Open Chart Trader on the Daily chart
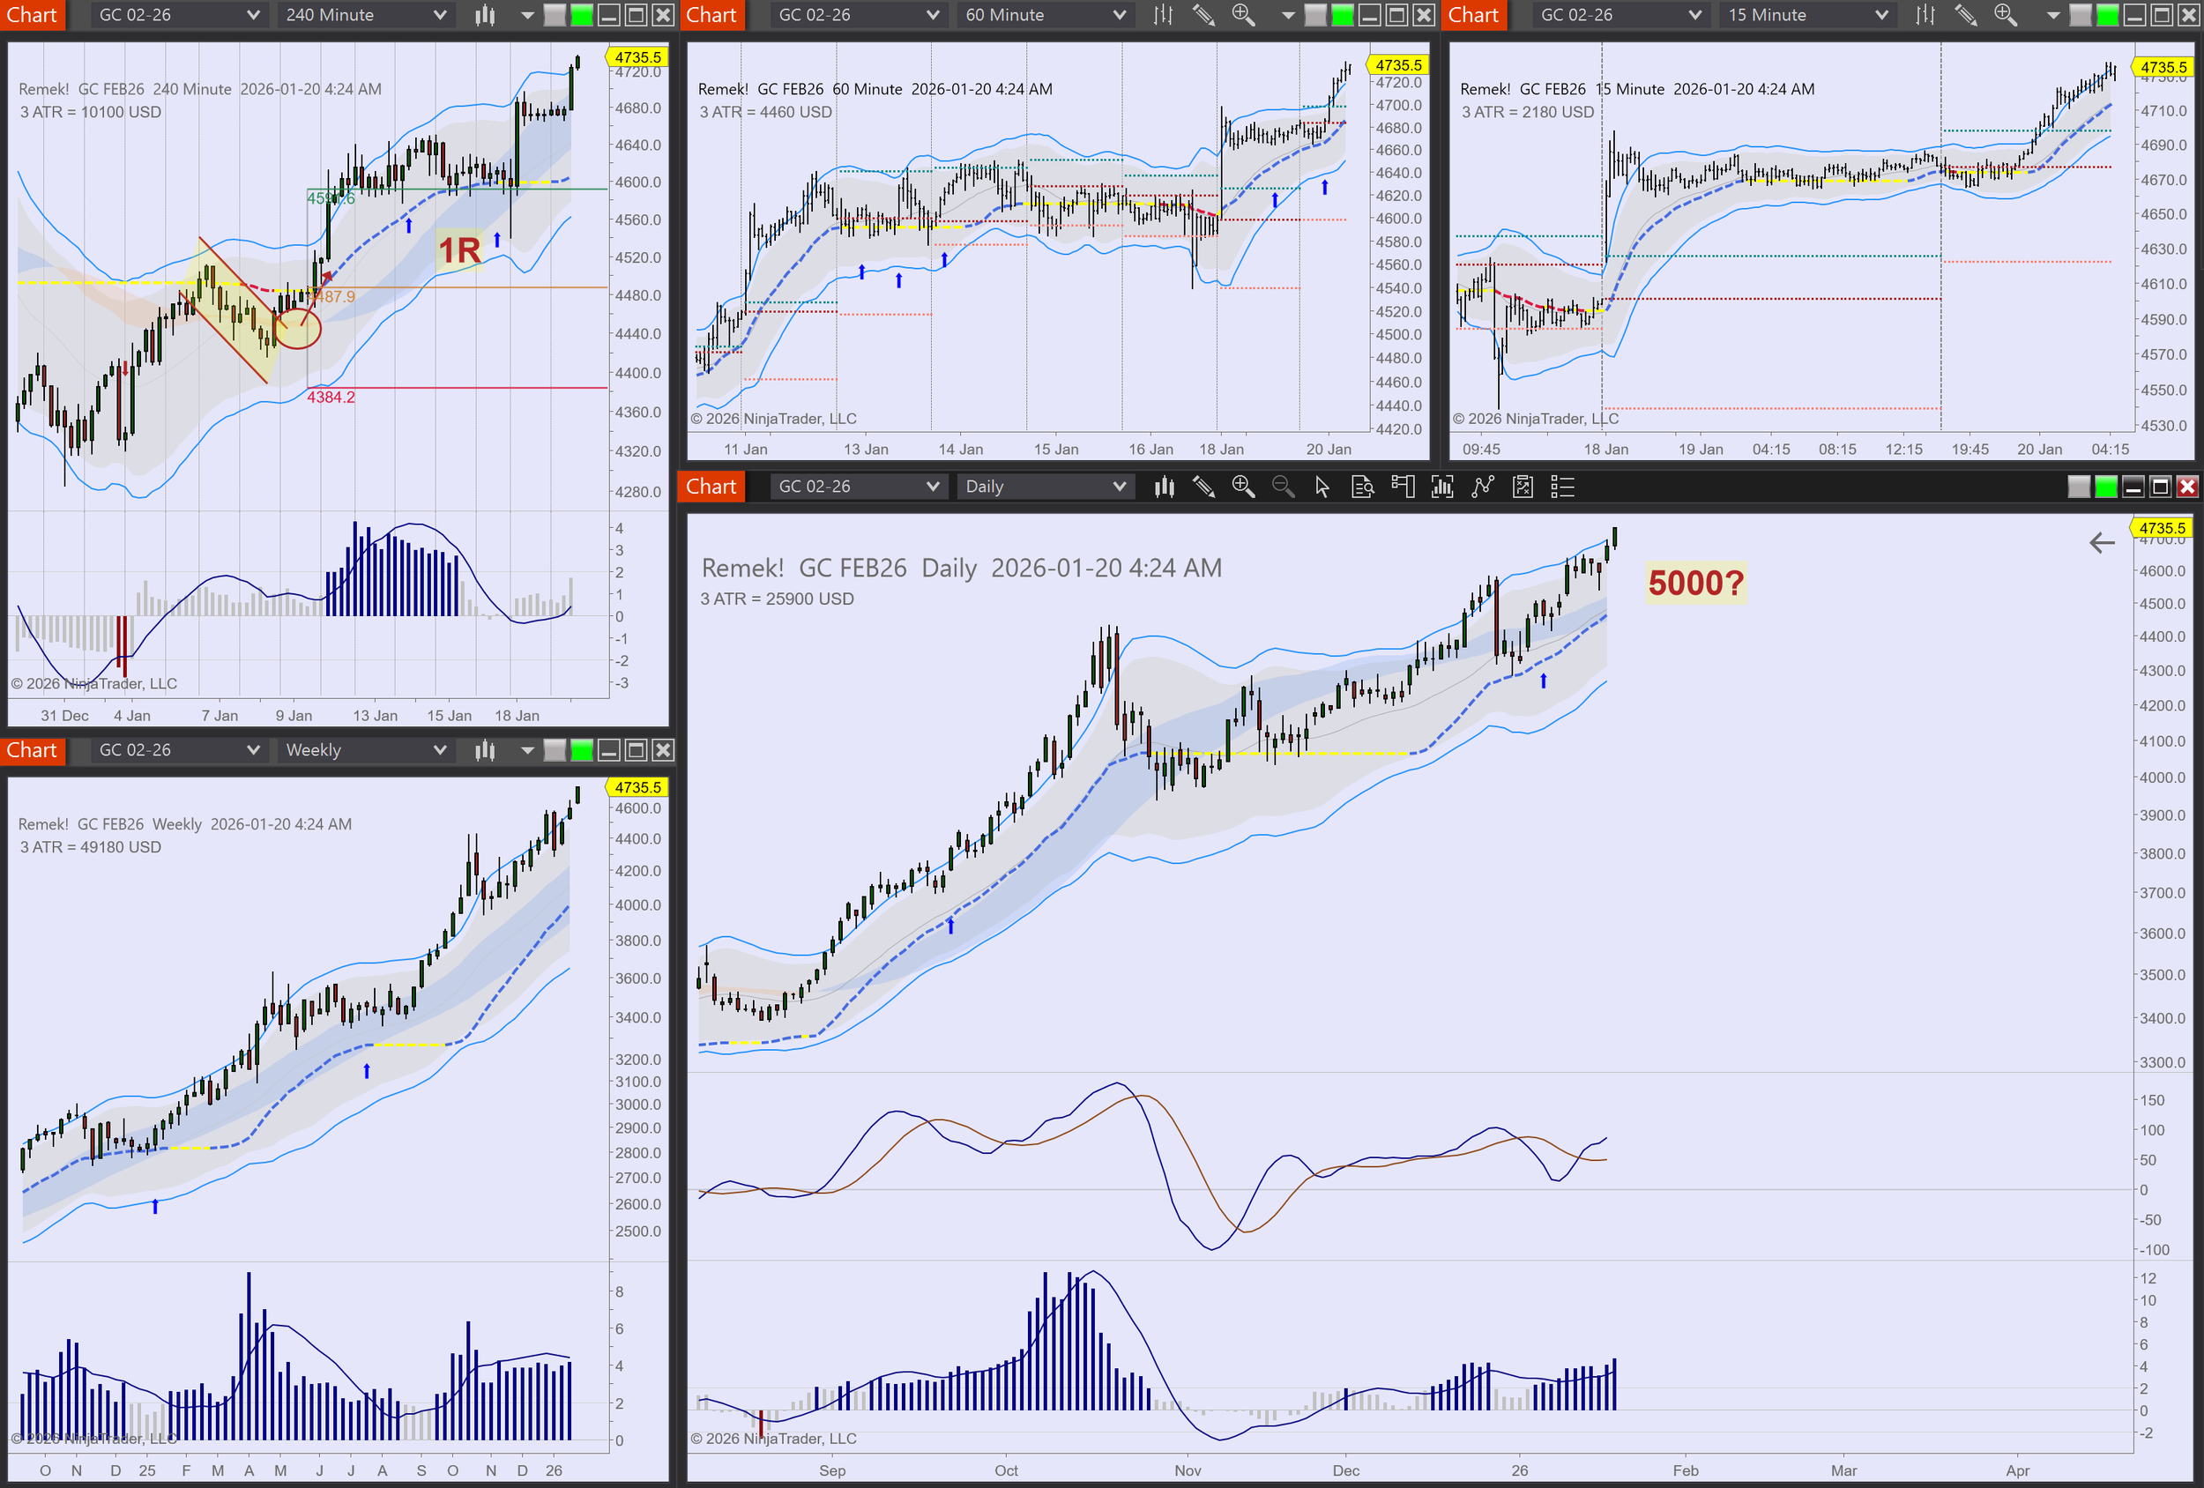 point(1404,487)
